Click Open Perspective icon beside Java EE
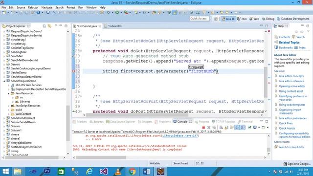This screenshot has height=176, width=313. [x=216, y=19]
